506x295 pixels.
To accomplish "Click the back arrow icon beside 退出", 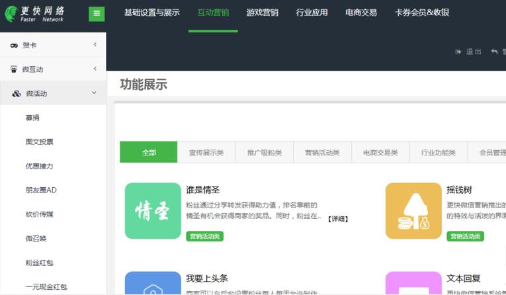I will (x=494, y=52).
